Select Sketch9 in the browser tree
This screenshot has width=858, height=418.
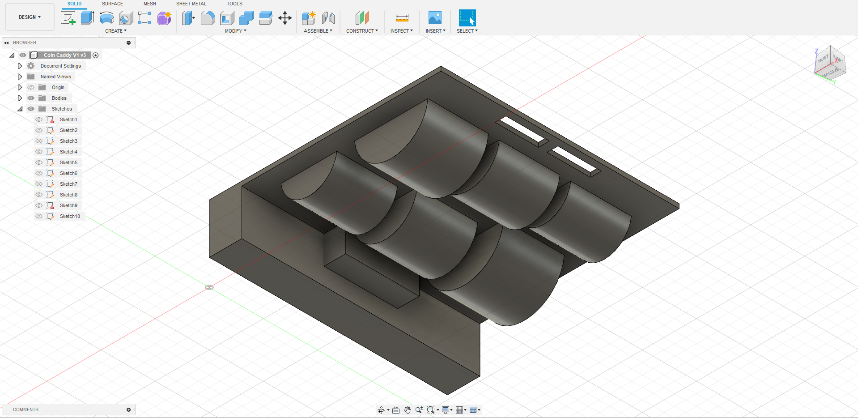pyautogui.click(x=68, y=205)
